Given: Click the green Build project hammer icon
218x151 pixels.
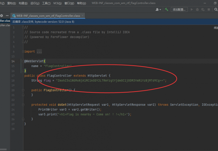Looking at the screenshot, I should pos(166,9).
